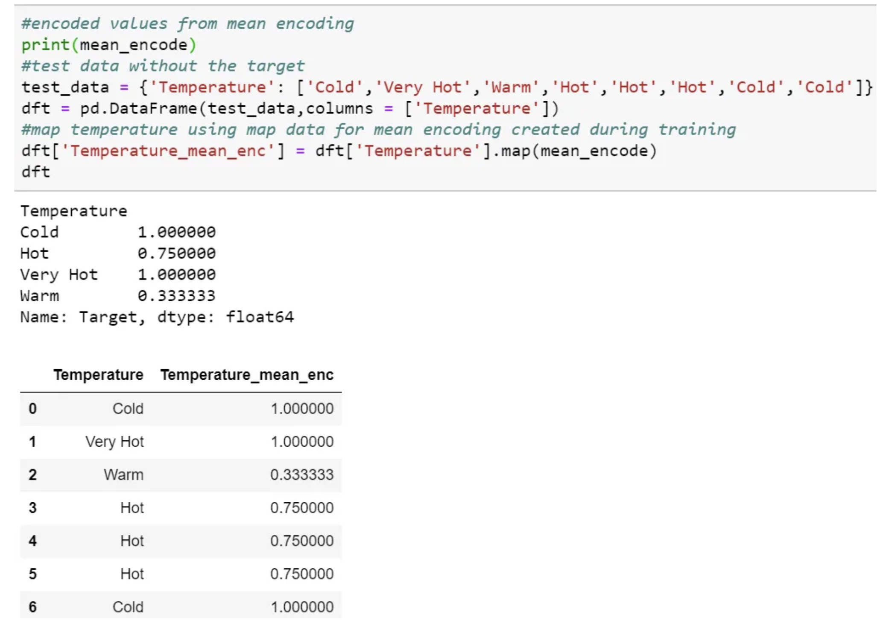The height and width of the screenshot is (623, 877).
Task: Select row 0 Cold cell
Action: pyautogui.click(x=128, y=408)
